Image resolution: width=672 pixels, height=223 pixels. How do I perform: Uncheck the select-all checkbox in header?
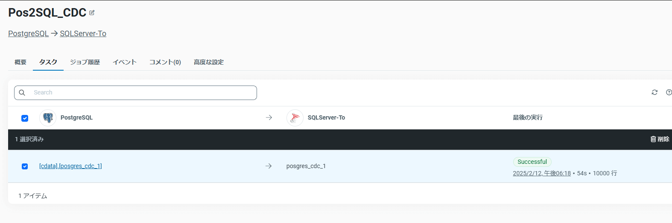coord(25,118)
